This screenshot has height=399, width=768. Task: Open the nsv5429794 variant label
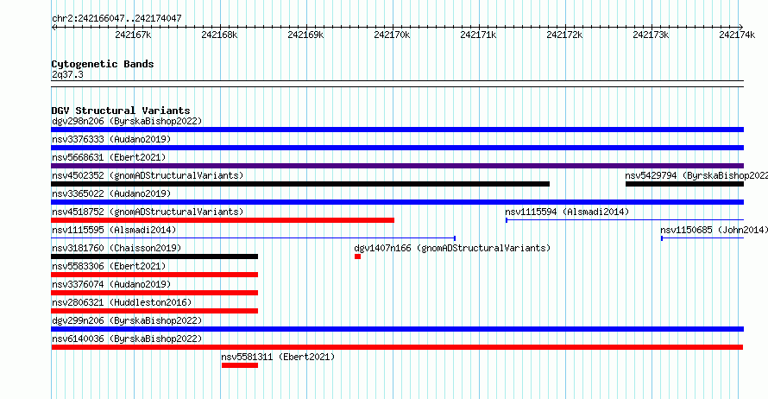696,175
